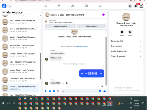The width and height of the screenshot is (147, 110).
Task: Open Jesús's 2 beds 1 bath conversation
Action: [x=20, y=46]
